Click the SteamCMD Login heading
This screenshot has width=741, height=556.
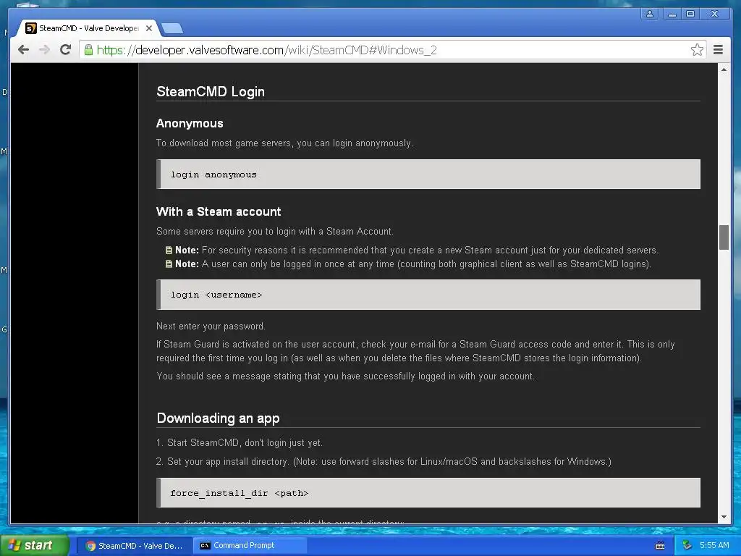point(211,92)
